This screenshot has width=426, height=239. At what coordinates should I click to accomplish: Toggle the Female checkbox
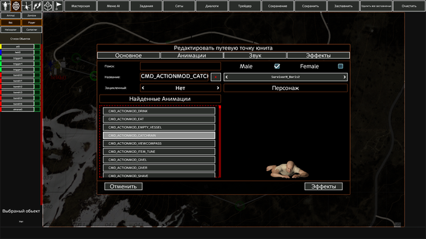(340, 66)
